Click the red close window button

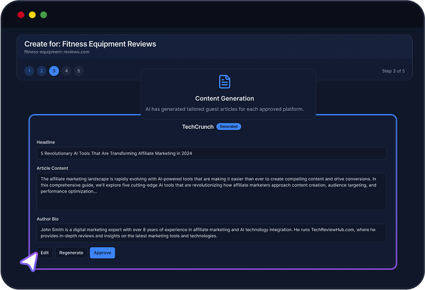click(x=21, y=15)
